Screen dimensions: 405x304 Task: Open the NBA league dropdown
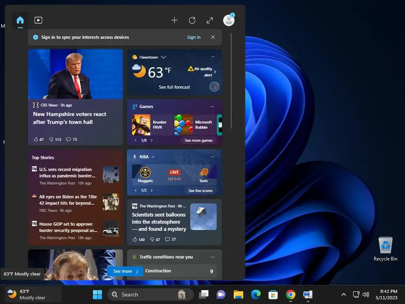coord(153,157)
